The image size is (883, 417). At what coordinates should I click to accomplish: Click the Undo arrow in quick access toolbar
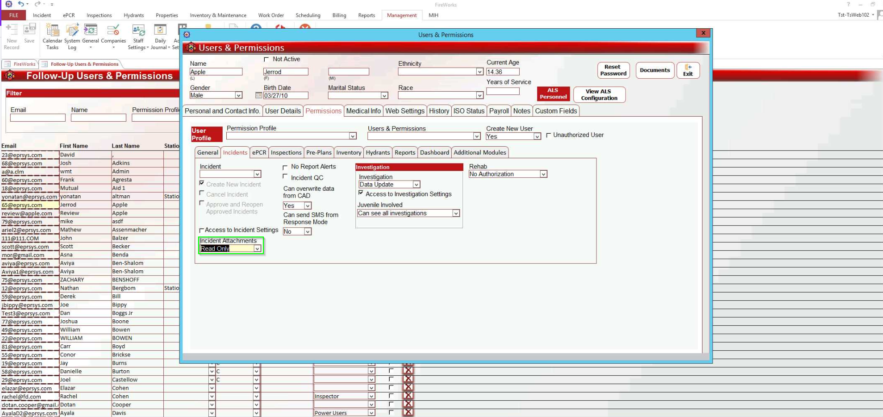click(21, 4)
